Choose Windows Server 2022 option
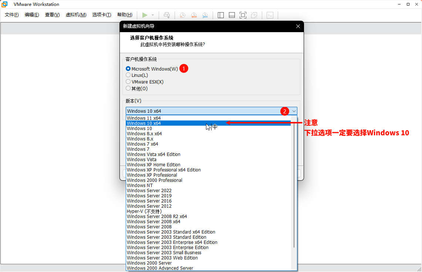This screenshot has width=422, height=272. [x=208, y=190]
